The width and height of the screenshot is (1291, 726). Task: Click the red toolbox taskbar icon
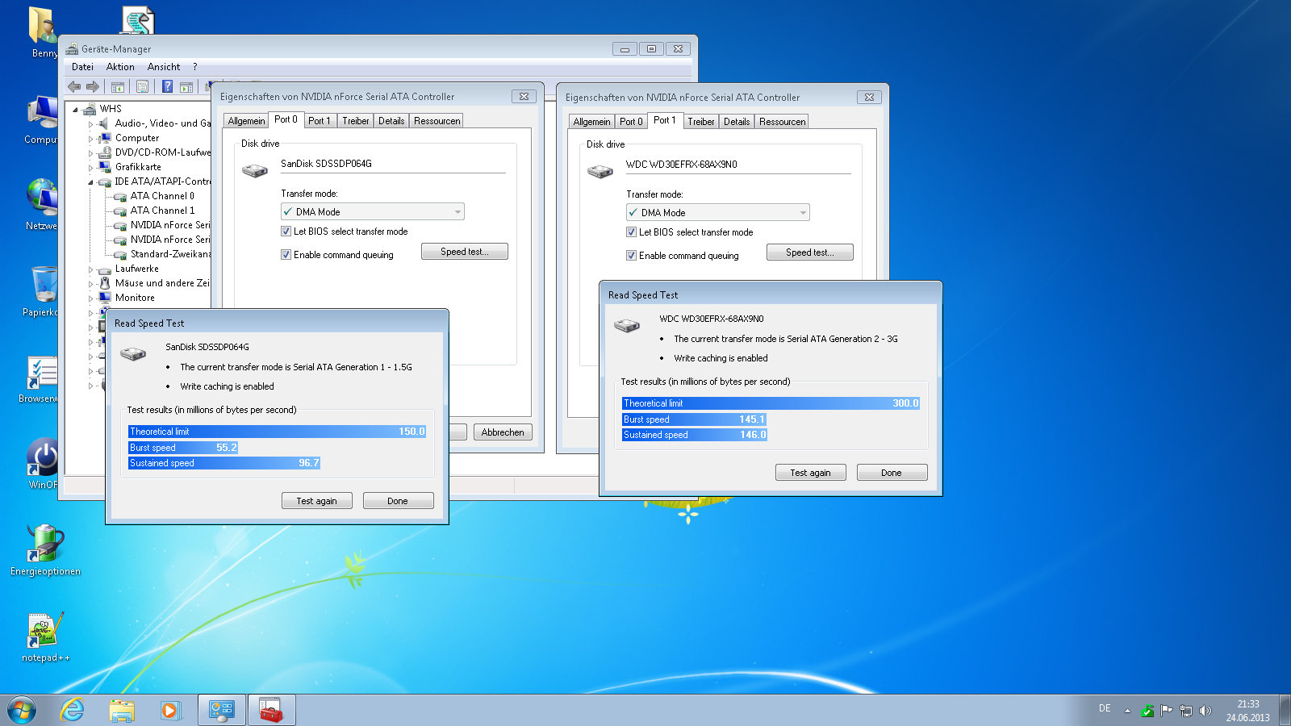tap(271, 710)
